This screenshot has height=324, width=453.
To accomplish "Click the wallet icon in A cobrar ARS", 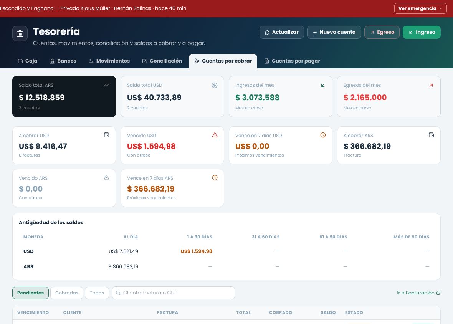I will tap(432, 135).
